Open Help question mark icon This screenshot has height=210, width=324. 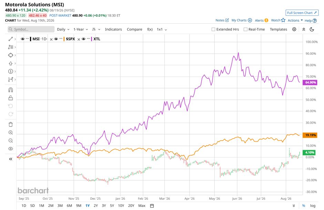coord(315,21)
